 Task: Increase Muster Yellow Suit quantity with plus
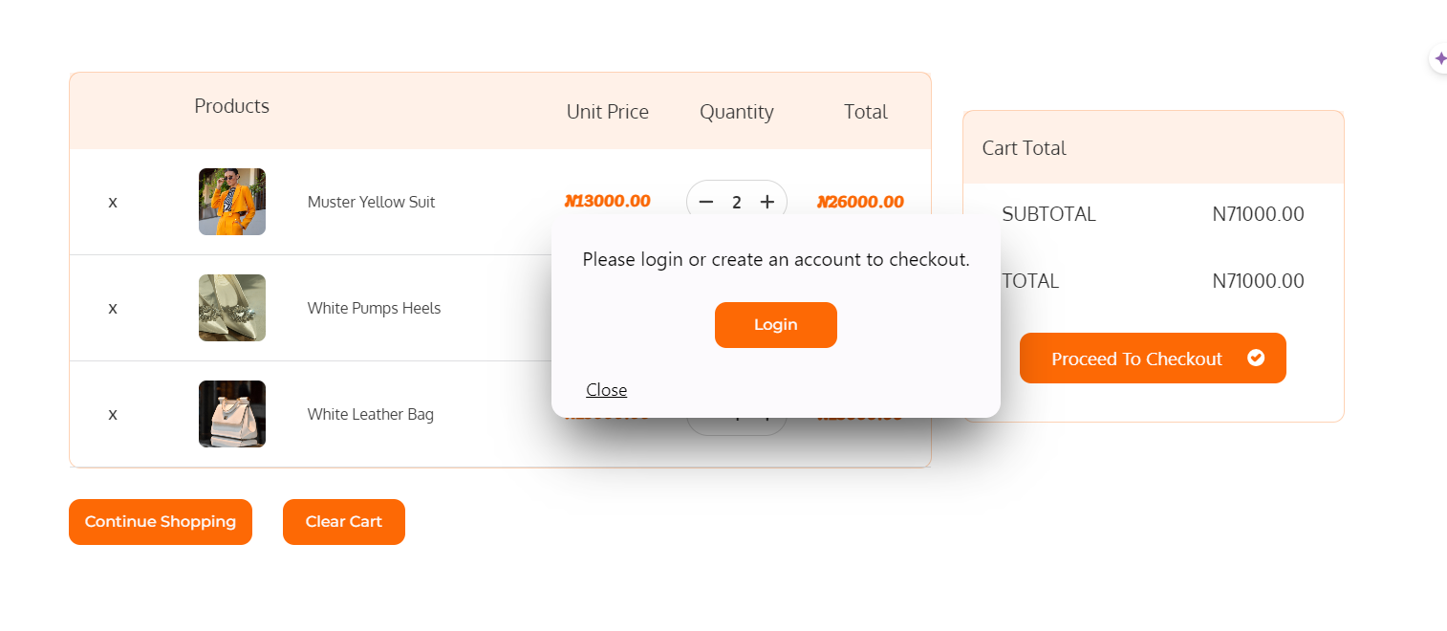[767, 202]
